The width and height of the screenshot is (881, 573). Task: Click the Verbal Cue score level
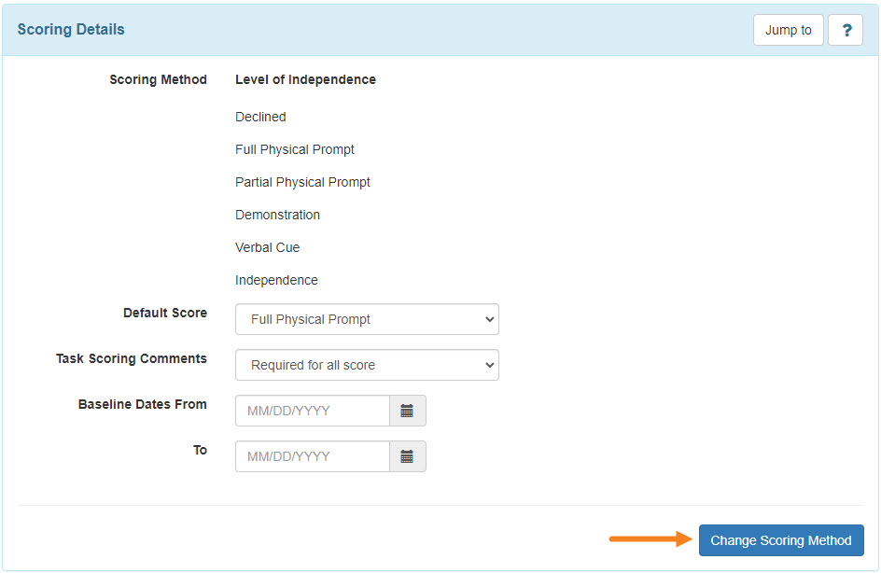268,247
